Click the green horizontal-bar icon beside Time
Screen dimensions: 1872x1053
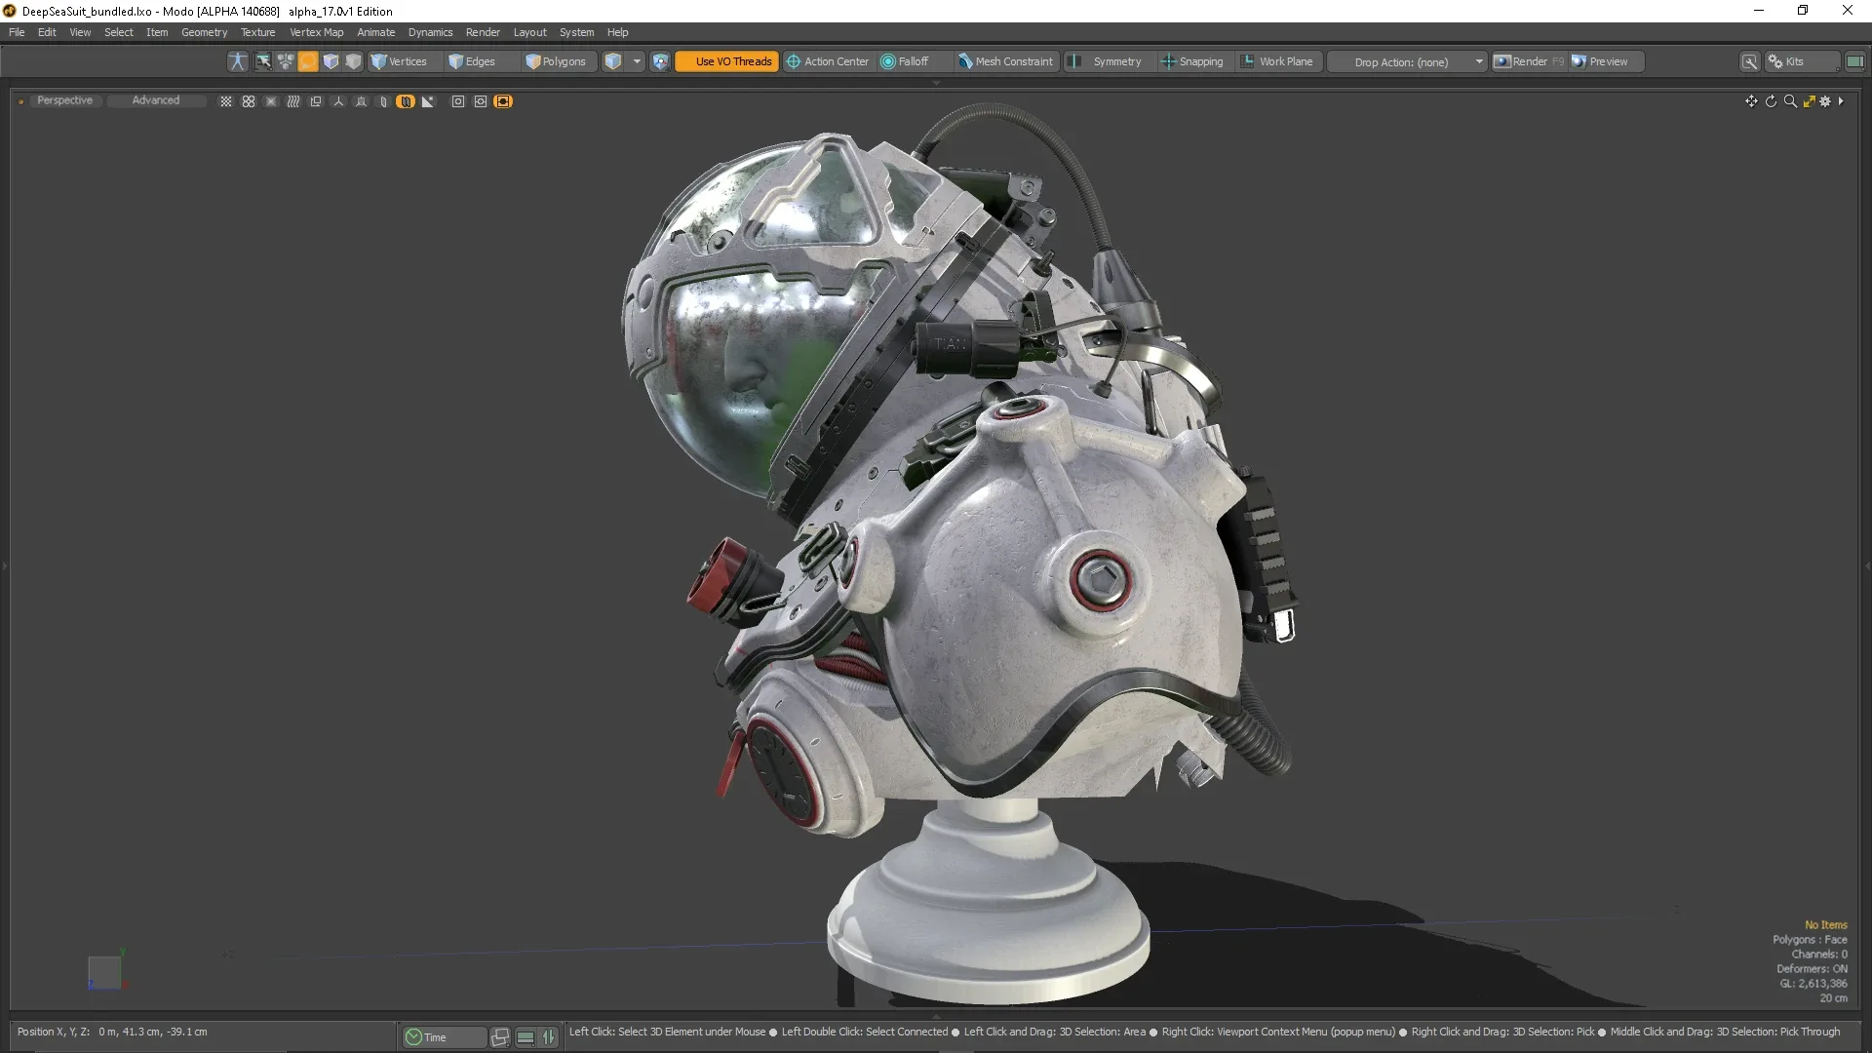click(x=526, y=1037)
